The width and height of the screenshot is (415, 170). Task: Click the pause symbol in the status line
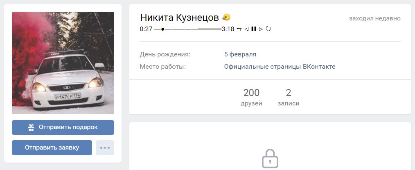254,29
